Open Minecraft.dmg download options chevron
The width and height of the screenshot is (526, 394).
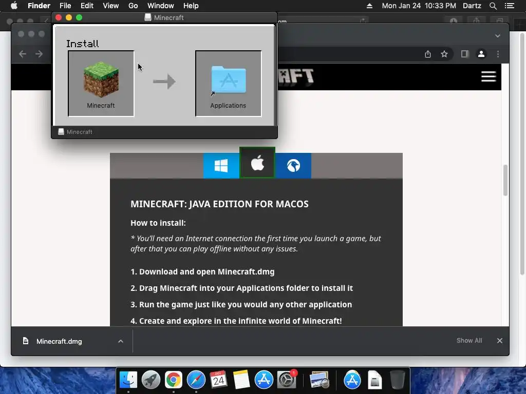click(x=121, y=341)
